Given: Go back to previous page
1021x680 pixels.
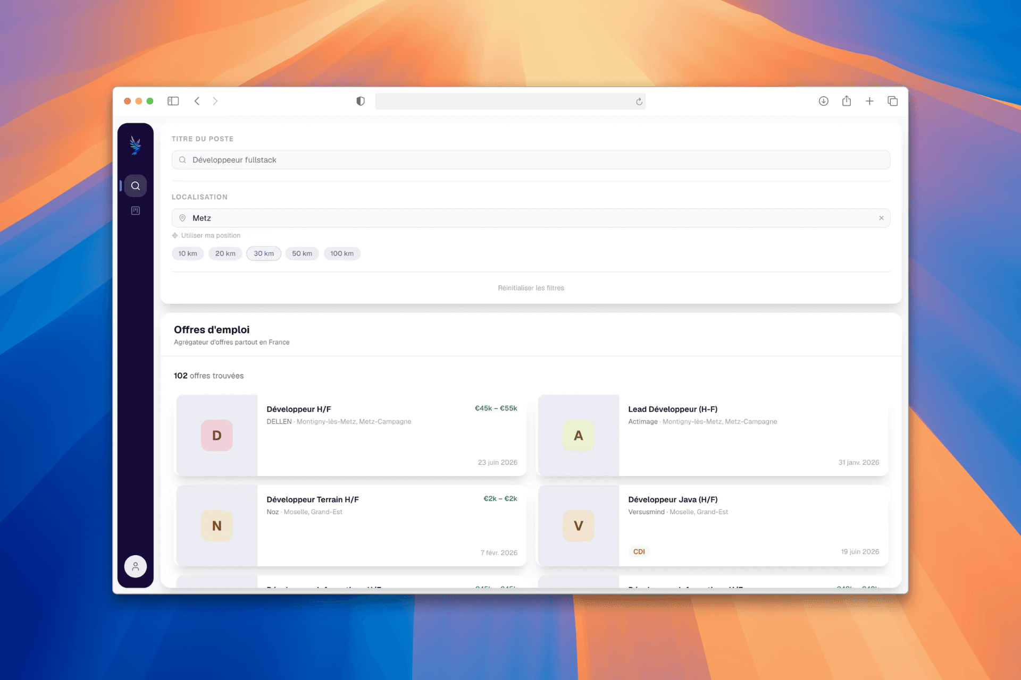Looking at the screenshot, I should pos(197,101).
